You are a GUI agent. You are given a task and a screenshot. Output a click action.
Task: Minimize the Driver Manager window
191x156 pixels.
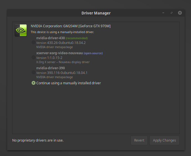click(163, 13)
